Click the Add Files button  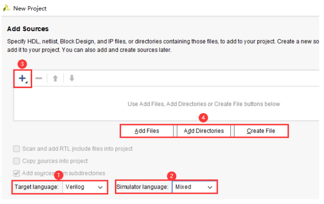pyautogui.click(x=147, y=131)
